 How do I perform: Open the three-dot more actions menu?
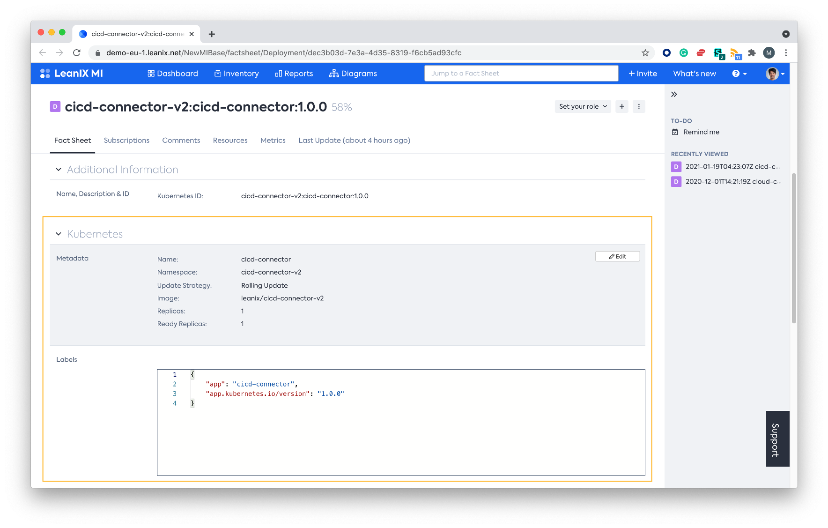pos(639,106)
